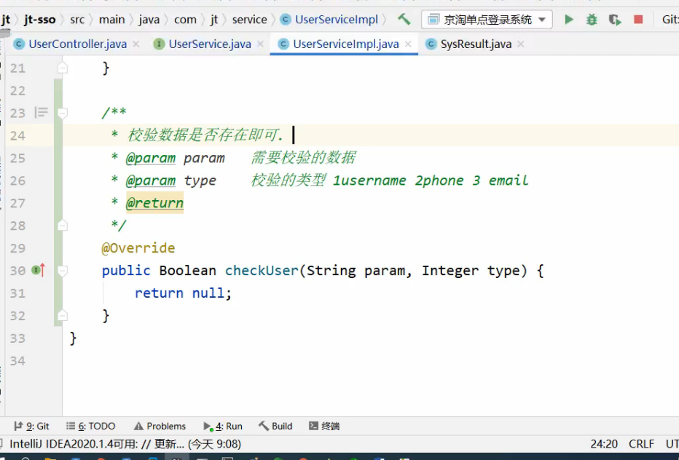Click the CRLF line separator indicator
Screen dimensions: 679x460
pos(641,444)
